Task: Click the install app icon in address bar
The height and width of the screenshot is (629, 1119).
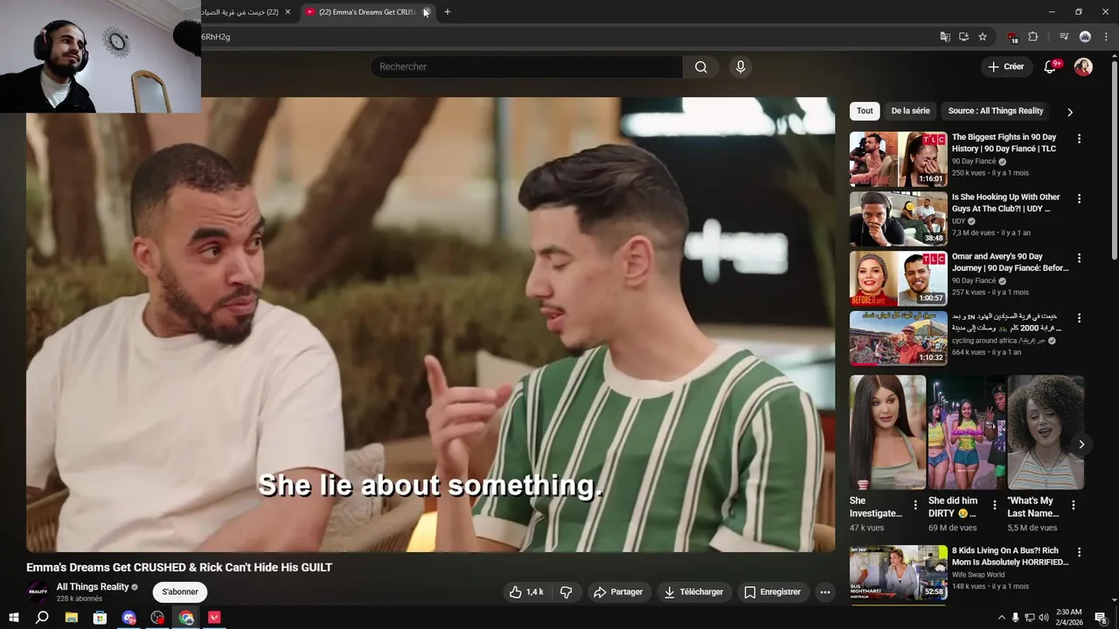Action: [x=963, y=37]
